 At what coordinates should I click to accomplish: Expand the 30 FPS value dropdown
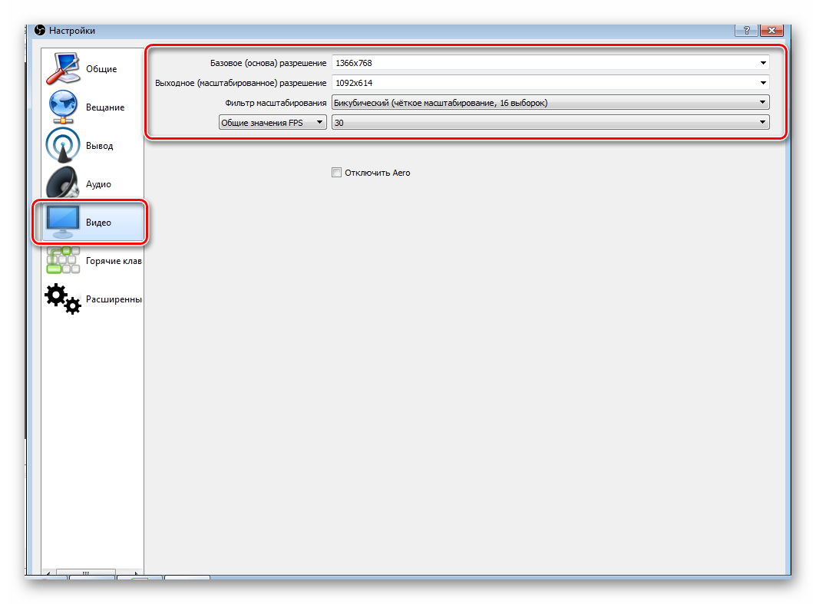550,122
